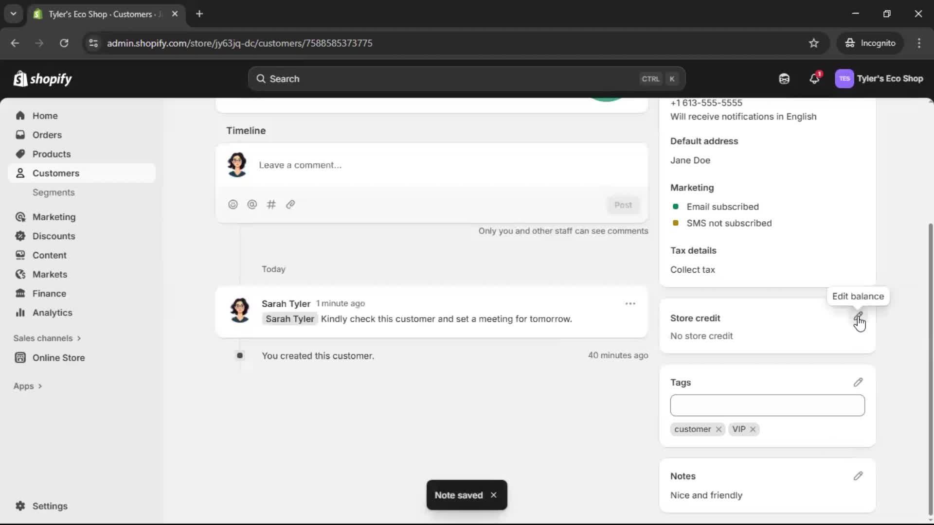Screen dimensions: 934x525
Task: Open Analytics from the sidebar
Action: [x=52, y=313]
